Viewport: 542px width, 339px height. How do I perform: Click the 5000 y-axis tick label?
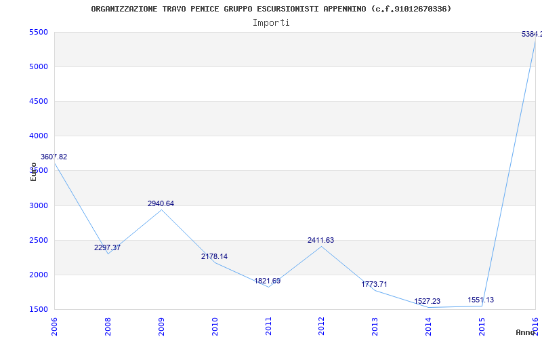tap(38, 66)
